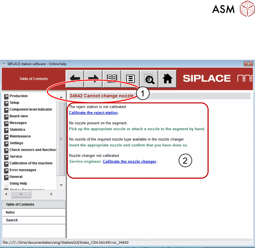The width and height of the screenshot is (255, 248).
Task: Open the Messages topic
Action: tap(18, 123)
